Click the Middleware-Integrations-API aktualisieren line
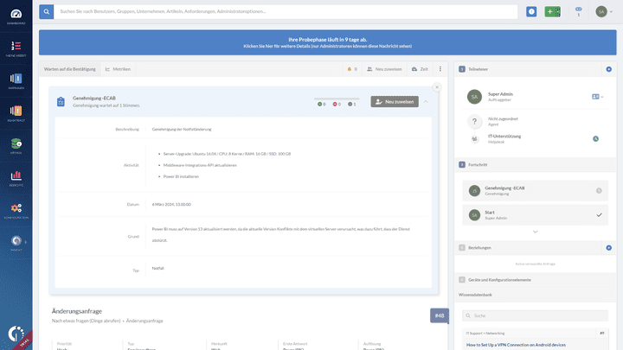Viewport: 623px width, 350px height. pos(200,165)
